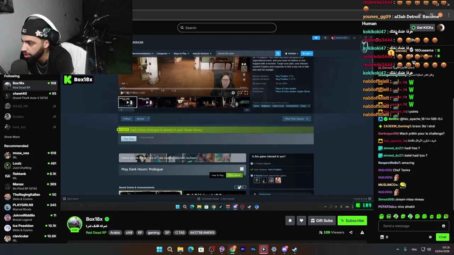The width and height of the screenshot is (454, 255).
Task: Open Manax No Pixel RP channel
Action: pos(30,186)
